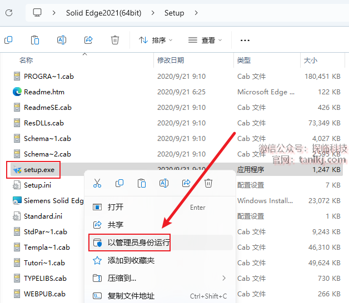Screen dimensions: 349x303
Task: Click the TYPELIBS.cab file icon
Action: (17, 279)
